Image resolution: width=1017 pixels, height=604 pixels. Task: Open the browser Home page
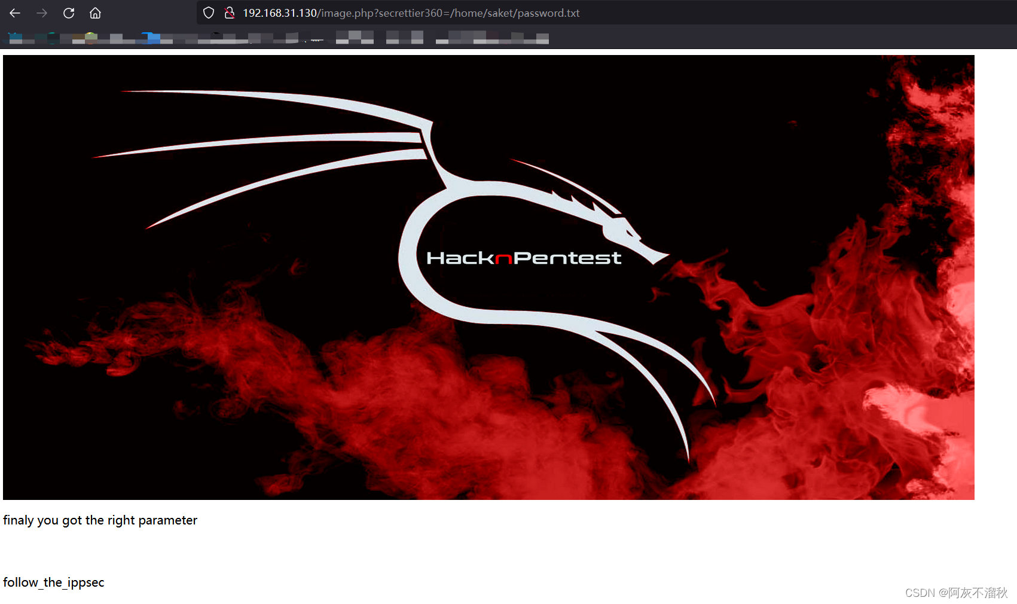[x=95, y=13]
